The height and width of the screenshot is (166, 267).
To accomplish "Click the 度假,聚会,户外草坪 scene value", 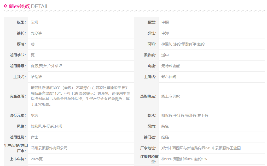I will [x=47, y=66].
